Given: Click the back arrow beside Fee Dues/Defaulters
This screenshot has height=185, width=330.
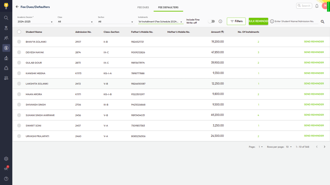Looking at the screenshot, I should (17, 7).
